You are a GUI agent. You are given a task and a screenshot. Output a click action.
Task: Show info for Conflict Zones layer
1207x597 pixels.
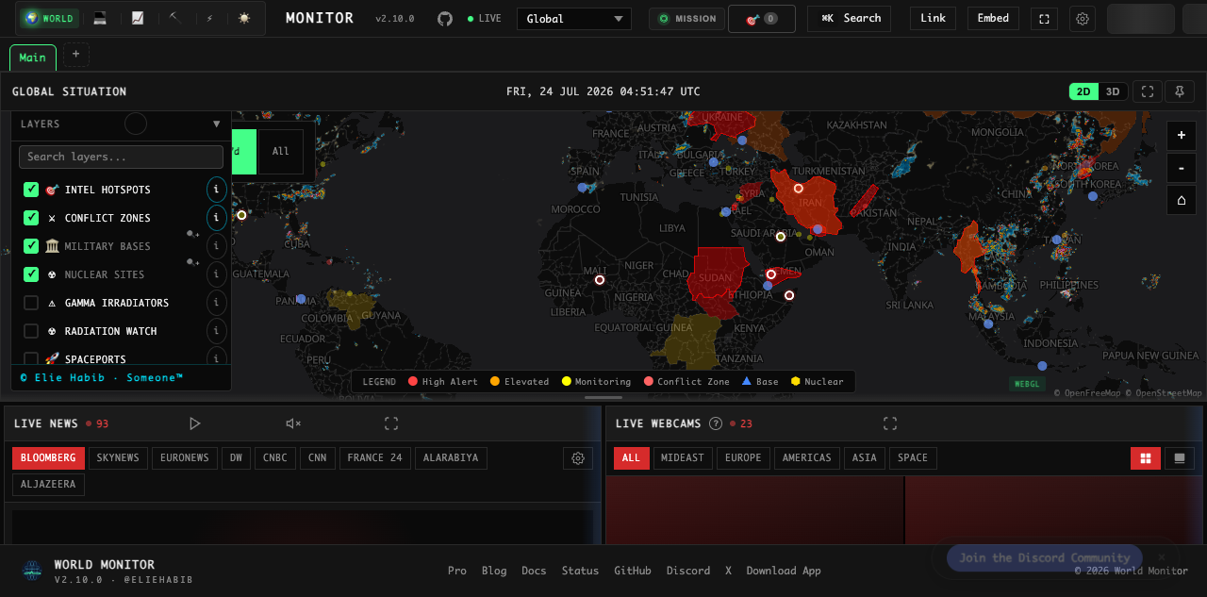217,218
